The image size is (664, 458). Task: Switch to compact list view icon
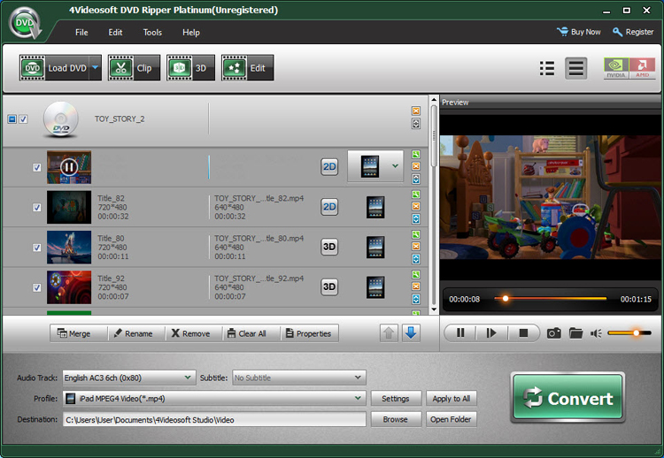pos(547,68)
